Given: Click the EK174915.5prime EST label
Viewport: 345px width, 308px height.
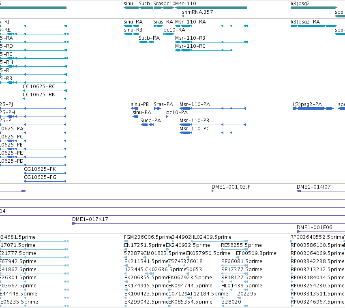Looking at the screenshot, I should click(146, 286).
